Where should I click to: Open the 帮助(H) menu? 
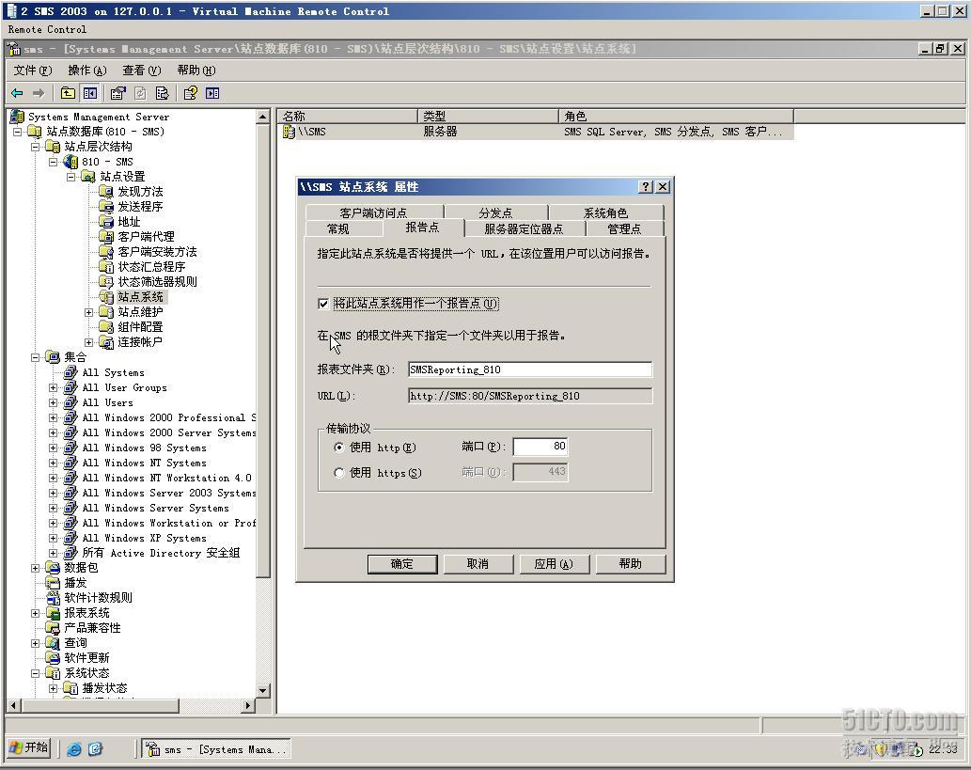click(196, 70)
